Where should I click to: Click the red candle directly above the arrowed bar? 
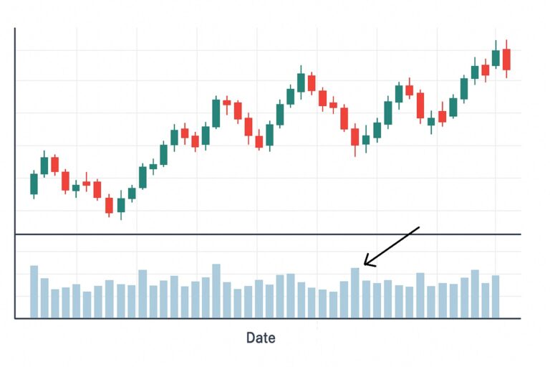click(x=354, y=137)
